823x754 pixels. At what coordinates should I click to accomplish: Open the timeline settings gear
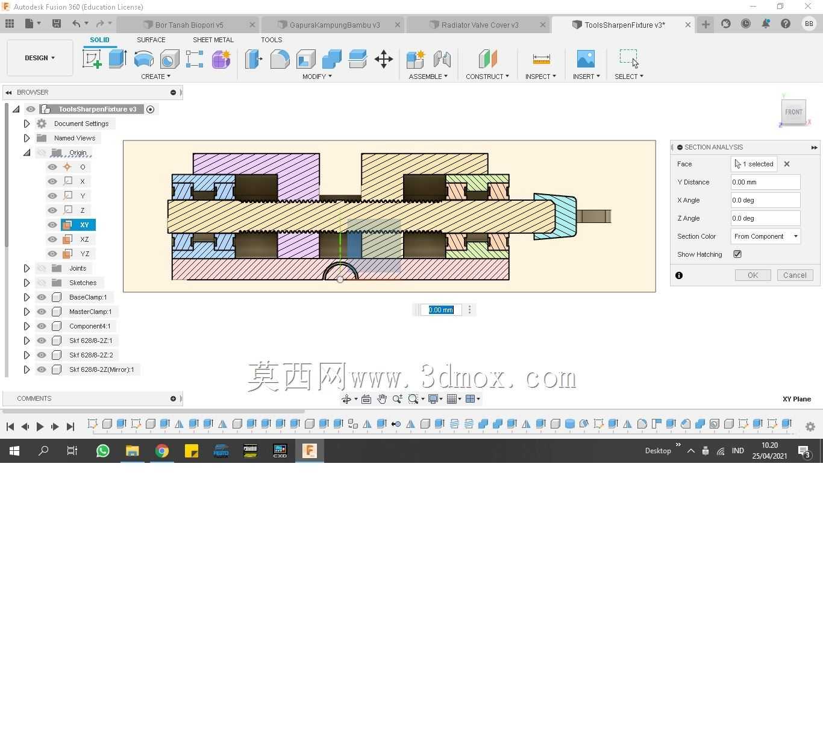[x=810, y=427]
